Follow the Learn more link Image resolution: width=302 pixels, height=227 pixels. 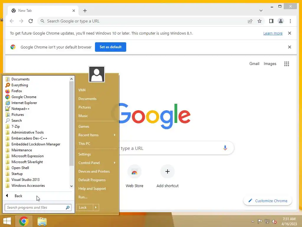coord(273,33)
